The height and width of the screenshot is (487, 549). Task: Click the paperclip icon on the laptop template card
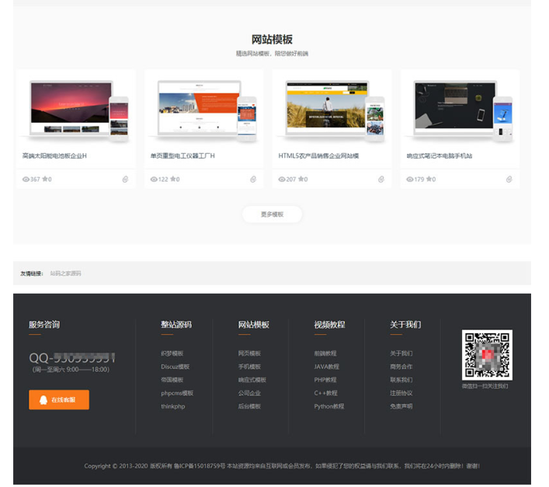coord(509,179)
